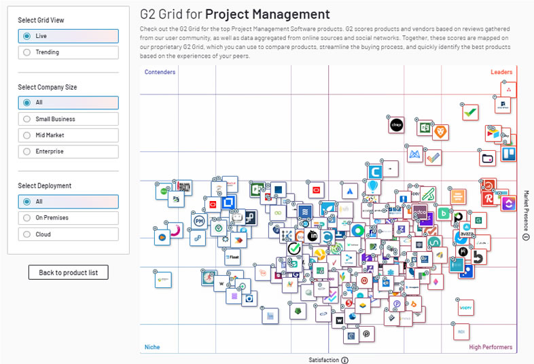Open the running man clock logo tile
This screenshot has height=364, width=534.
tap(209, 278)
